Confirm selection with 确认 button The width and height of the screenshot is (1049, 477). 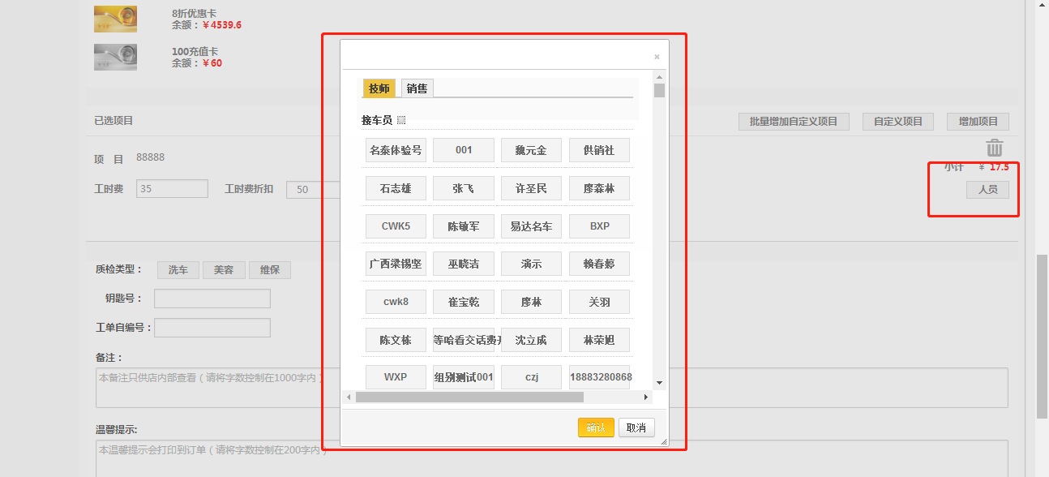596,428
